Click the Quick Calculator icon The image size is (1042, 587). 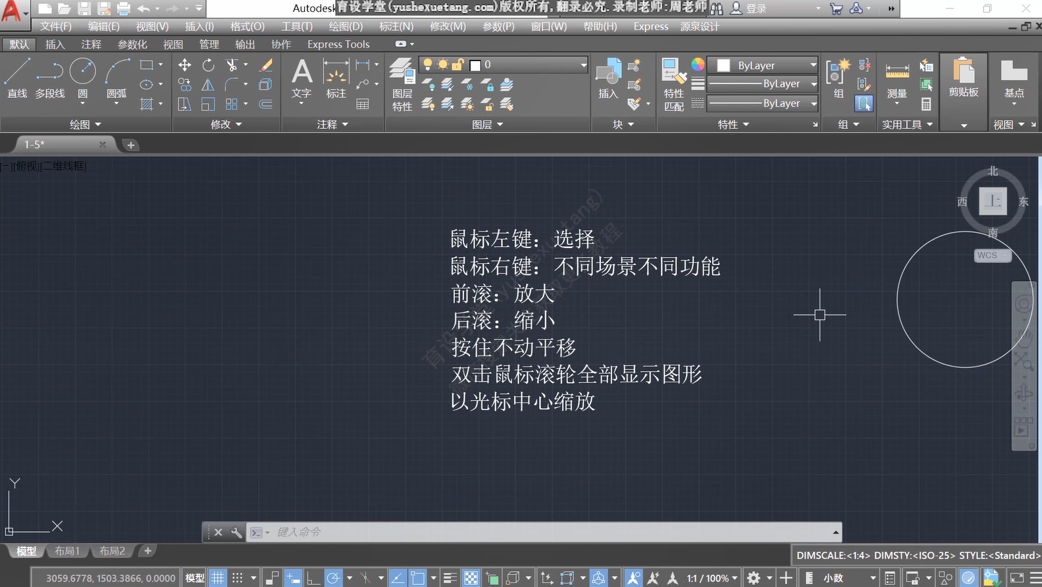click(x=926, y=104)
